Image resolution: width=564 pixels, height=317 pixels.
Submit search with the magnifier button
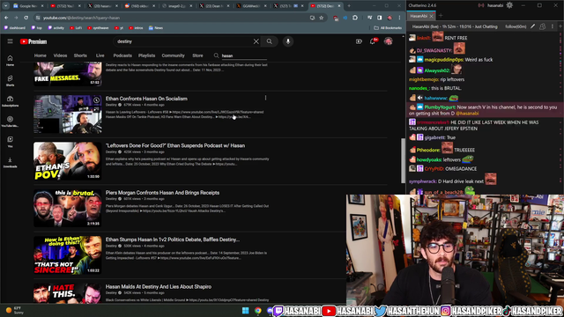click(270, 41)
